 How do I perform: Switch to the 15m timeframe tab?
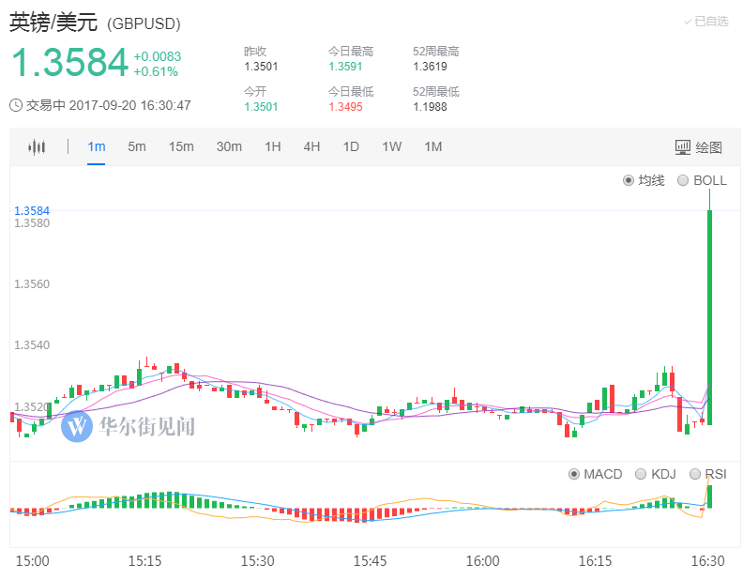click(x=181, y=147)
